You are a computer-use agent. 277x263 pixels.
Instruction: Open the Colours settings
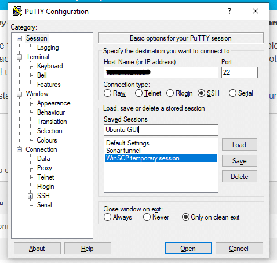point(47,140)
